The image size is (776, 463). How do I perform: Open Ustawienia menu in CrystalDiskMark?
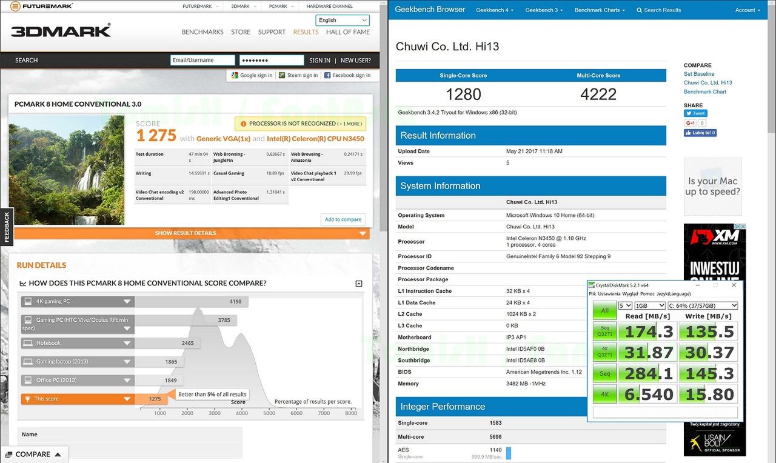click(x=609, y=294)
